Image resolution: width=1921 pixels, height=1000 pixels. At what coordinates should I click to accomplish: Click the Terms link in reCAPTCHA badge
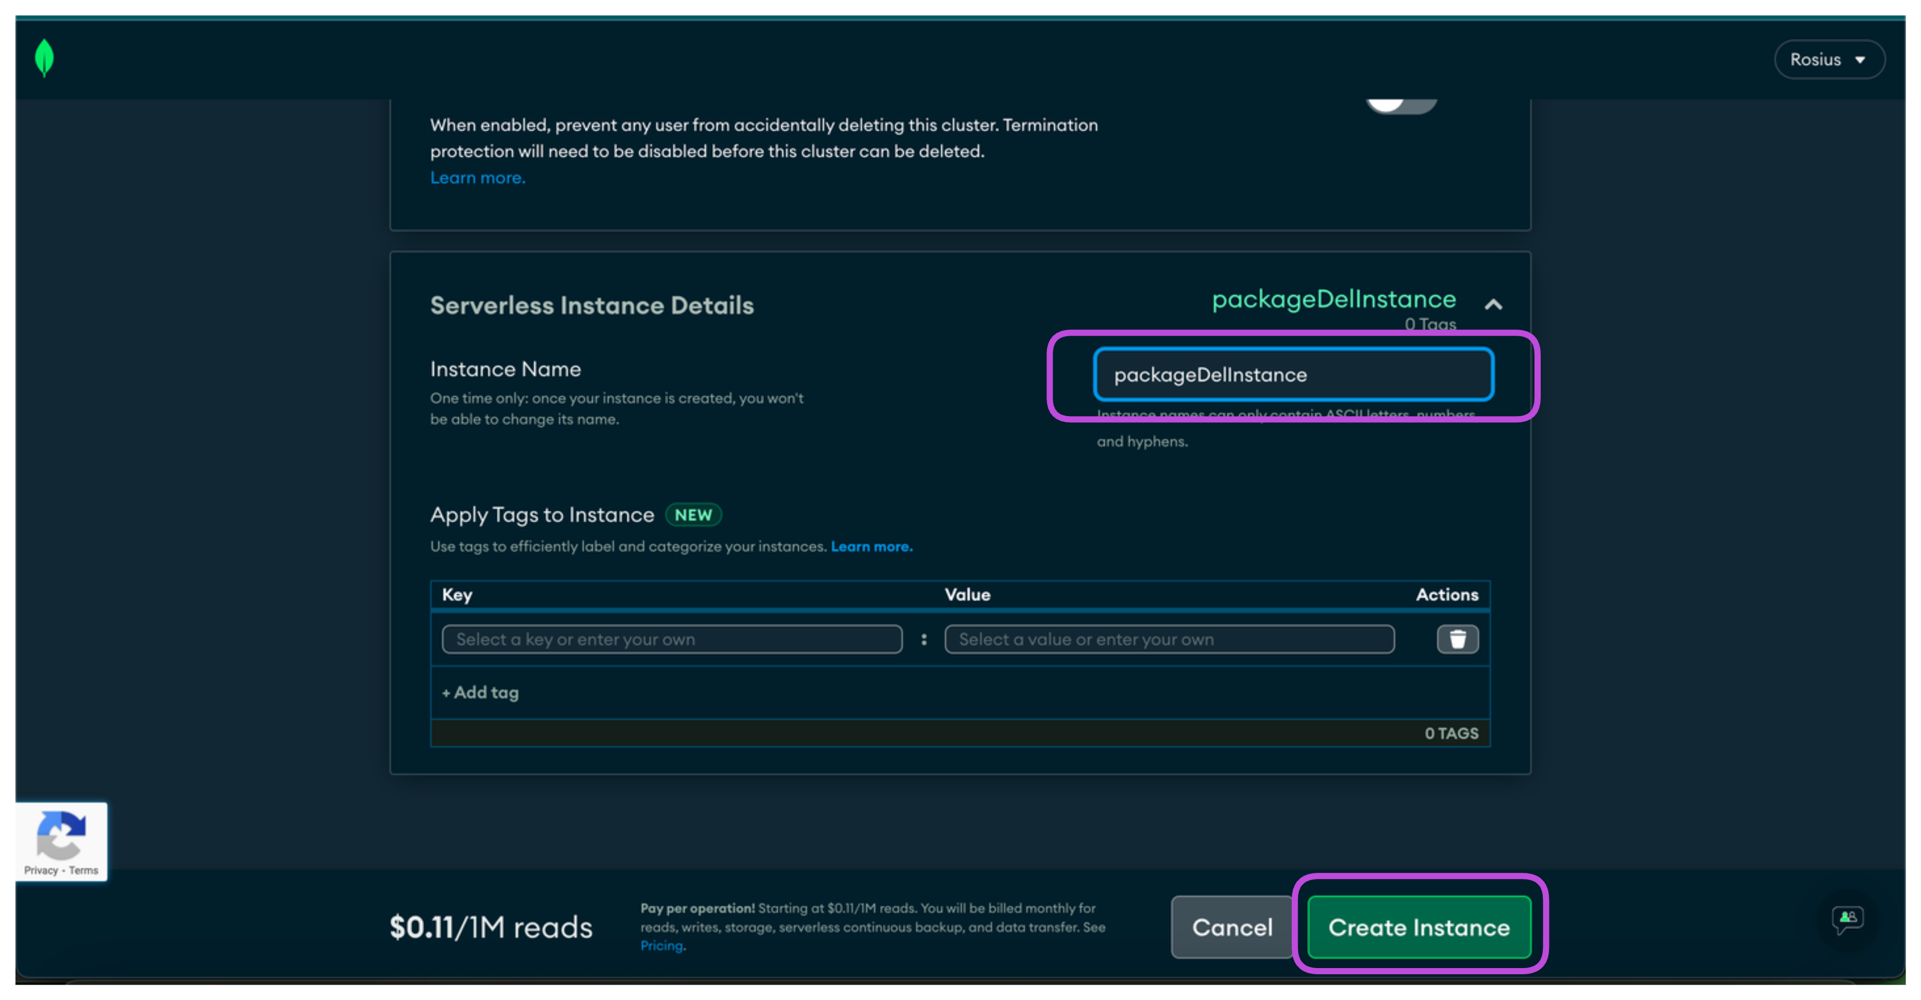click(x=83, y=870)
